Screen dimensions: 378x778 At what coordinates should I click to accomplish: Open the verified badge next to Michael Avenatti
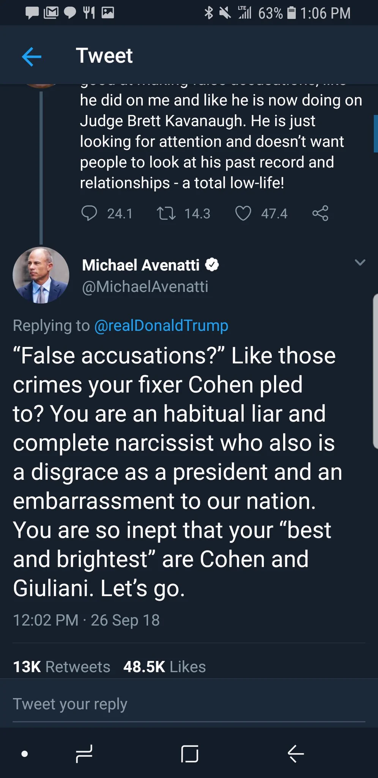pos(212,265)
